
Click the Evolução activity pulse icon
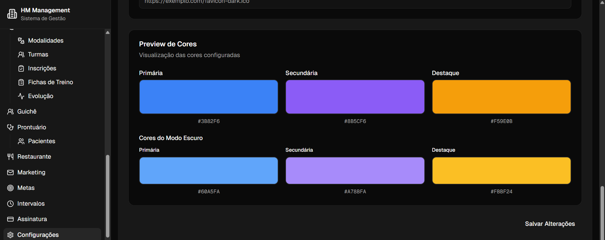(21, 96)
